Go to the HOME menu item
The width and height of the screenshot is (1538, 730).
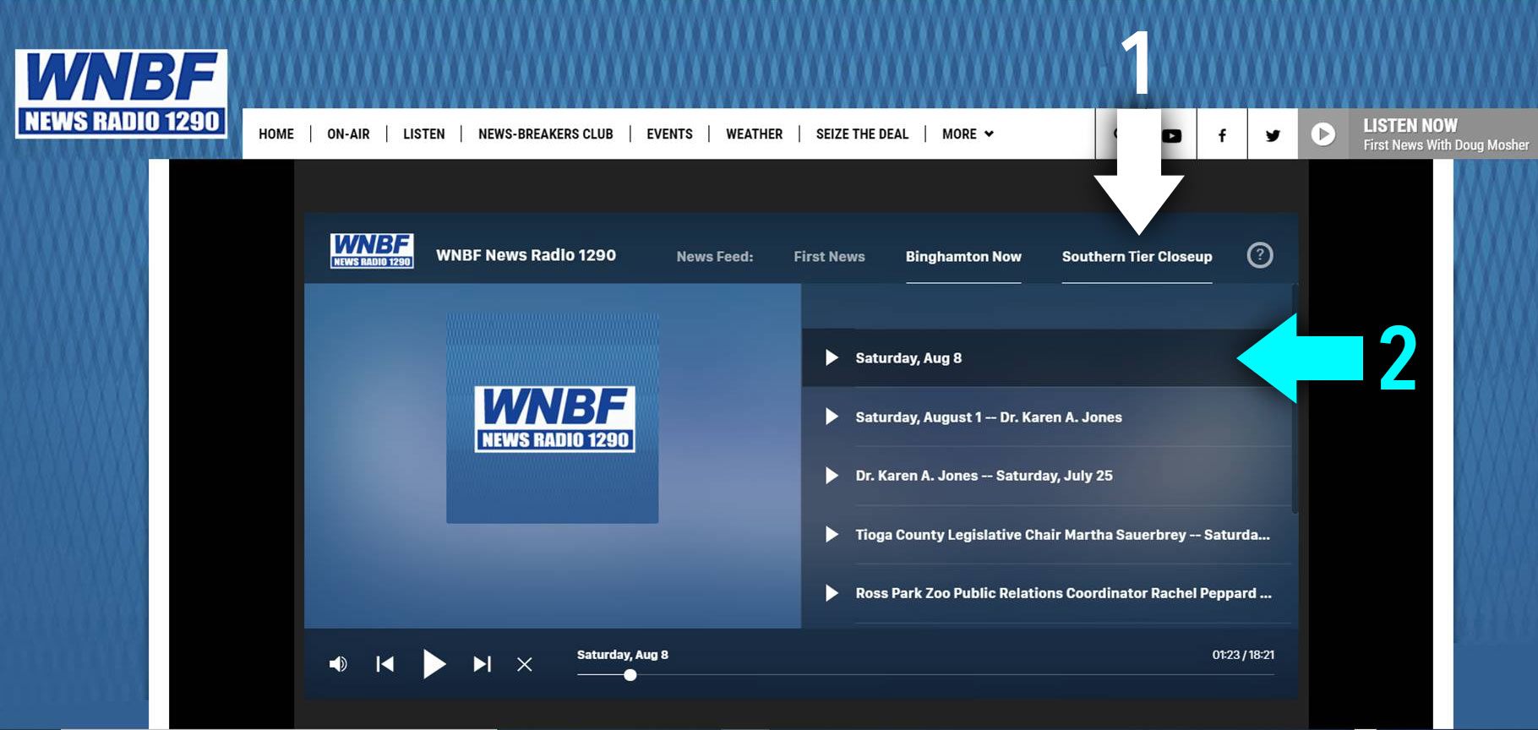[x=276, y=134]
